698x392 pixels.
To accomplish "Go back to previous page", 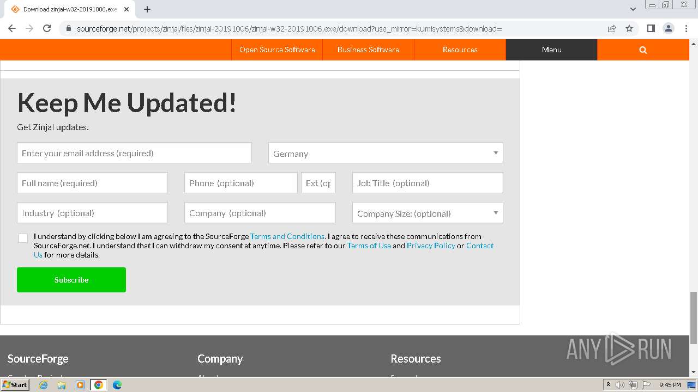I will 12,28.
